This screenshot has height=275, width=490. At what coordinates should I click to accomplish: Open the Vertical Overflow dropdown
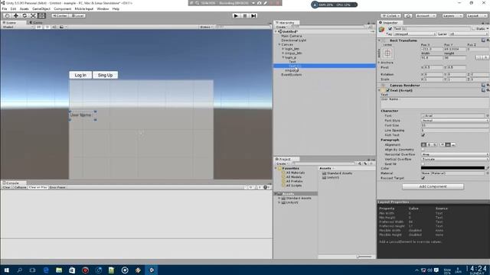455,159
